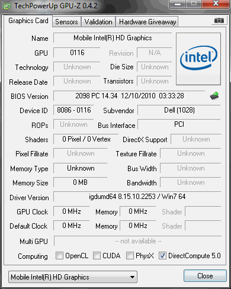
Task: Click the BIOS Version label
Action: point(30,97)
